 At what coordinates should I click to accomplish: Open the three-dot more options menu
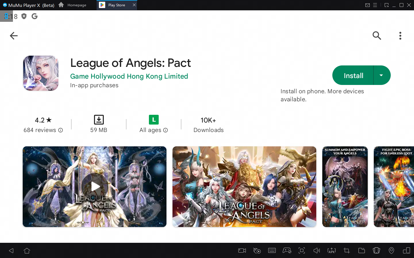coord(400,36)
